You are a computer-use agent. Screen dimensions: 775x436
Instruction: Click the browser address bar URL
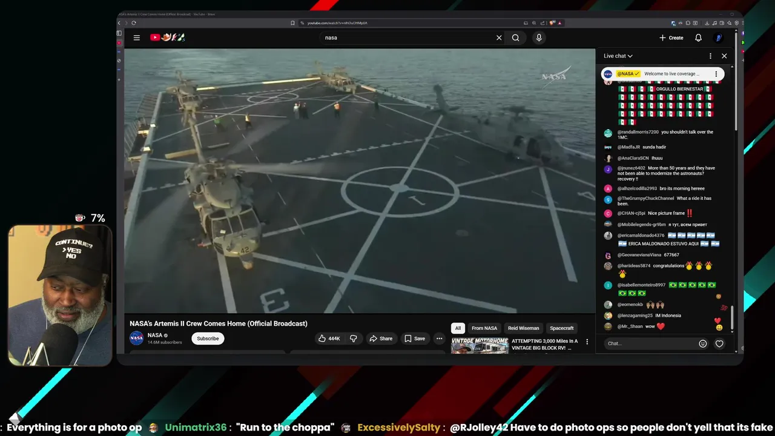pyautogui.click(x=337, y=23)
